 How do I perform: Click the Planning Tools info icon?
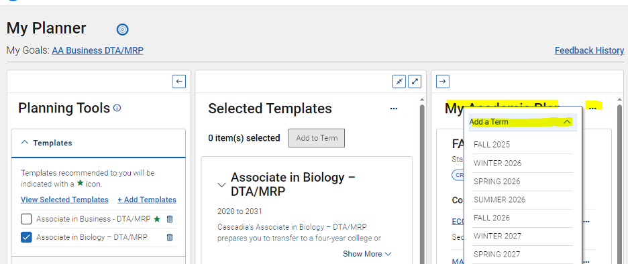pyautogui.click(x=117, y=108)
